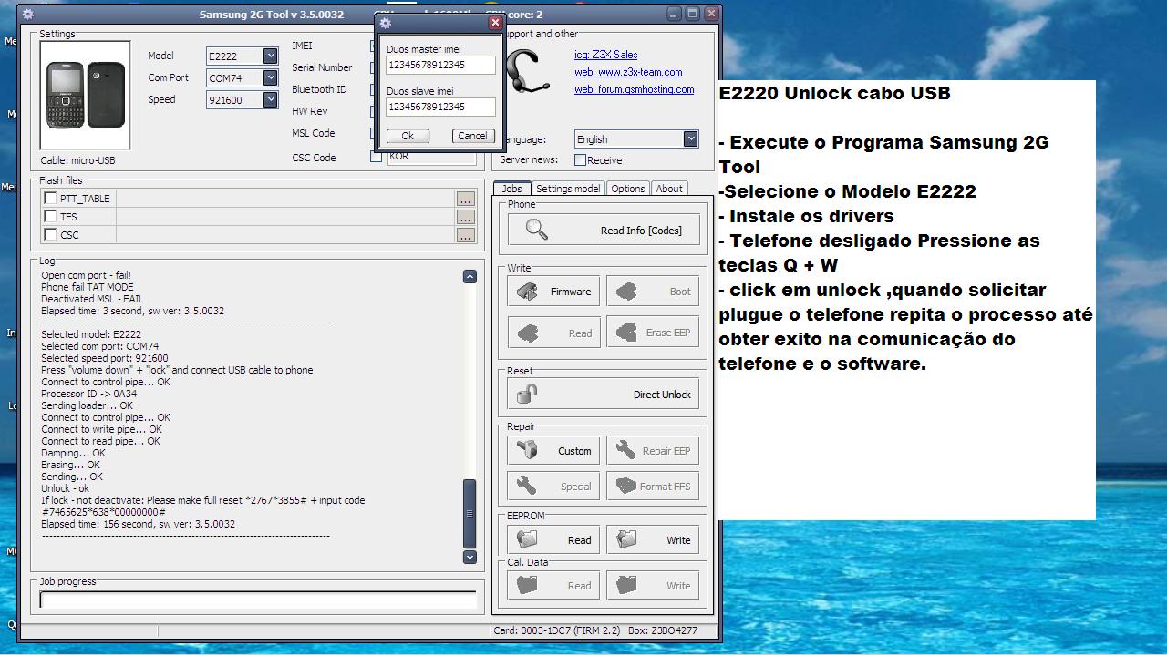Cancel the Duos IMEI dialog
The image size is (1167, 656).
pyautogui.click(x=472, y=136)
